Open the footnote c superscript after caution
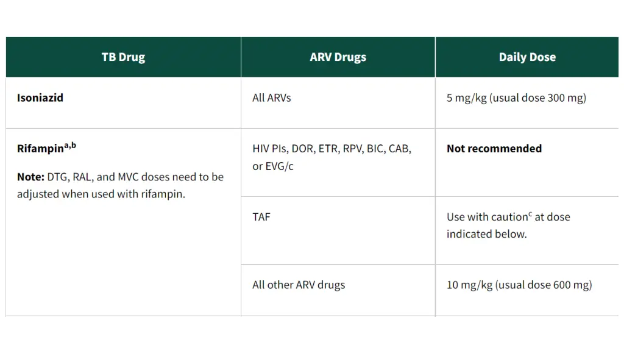624x351 pixels. pos(530,214)
